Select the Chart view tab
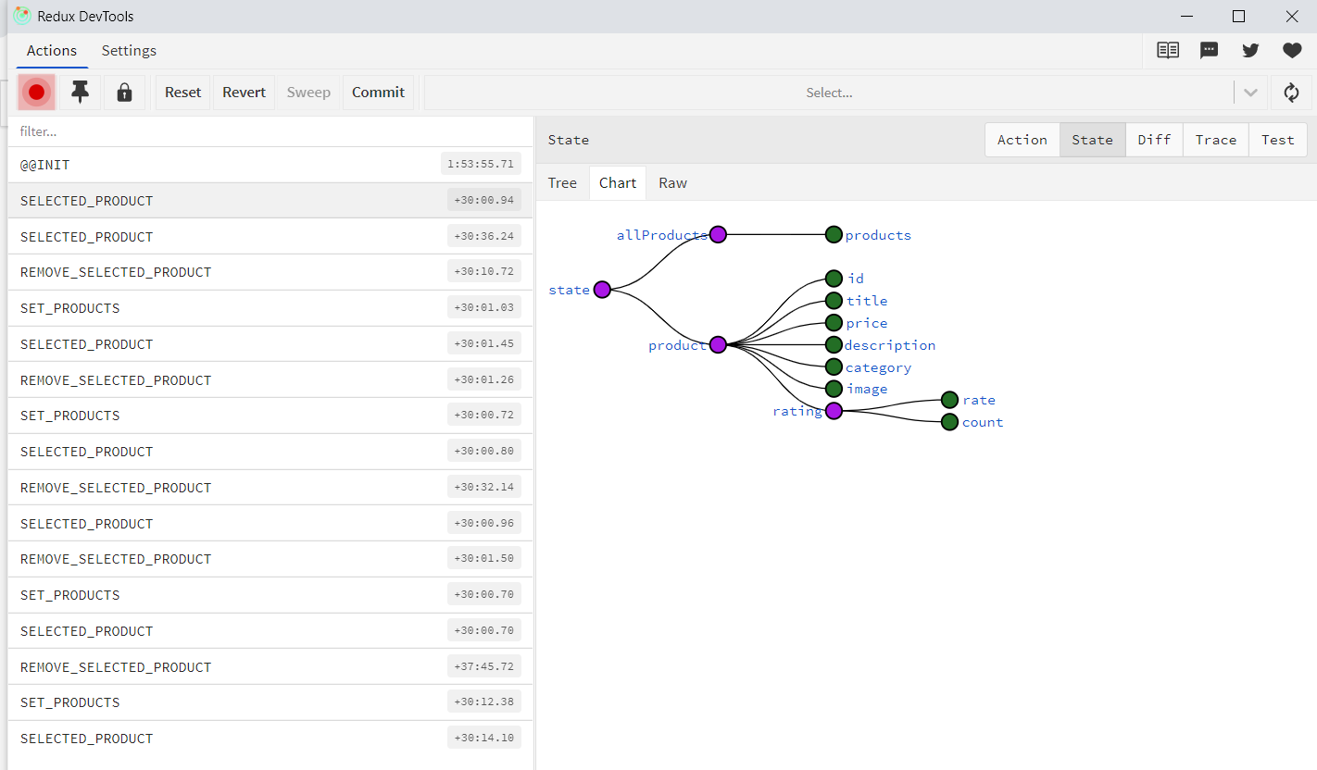The height and width of the screenshot is (770, 1317). click(x=618, y=183)
